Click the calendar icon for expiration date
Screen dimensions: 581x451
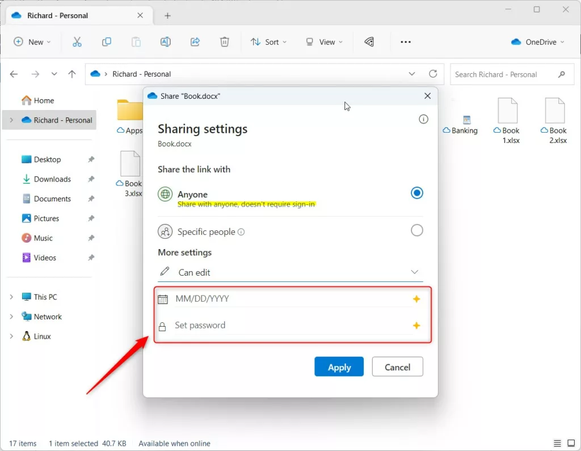coord(165,298)
